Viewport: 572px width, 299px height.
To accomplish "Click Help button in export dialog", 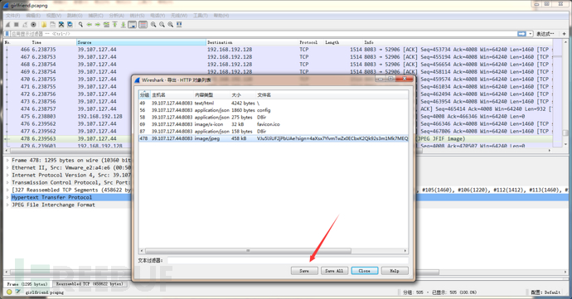I will click(395, 271).
